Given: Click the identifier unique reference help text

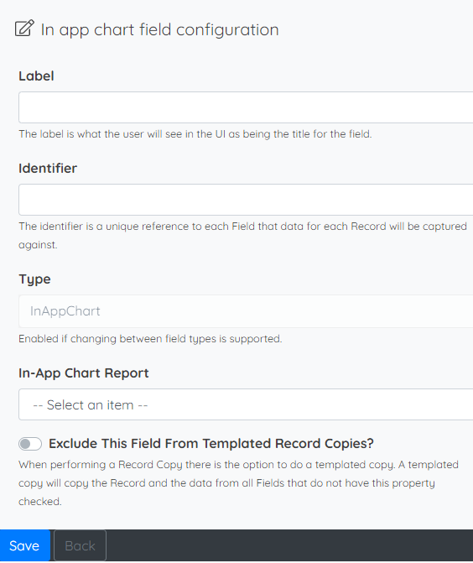Looking at the screenshot, I should [242, 236].
